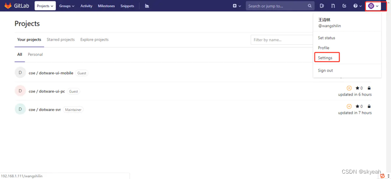This screenshot has height=179, width=391.
Task: Click the user name 王诗林
Action: (x=324, y=20)
